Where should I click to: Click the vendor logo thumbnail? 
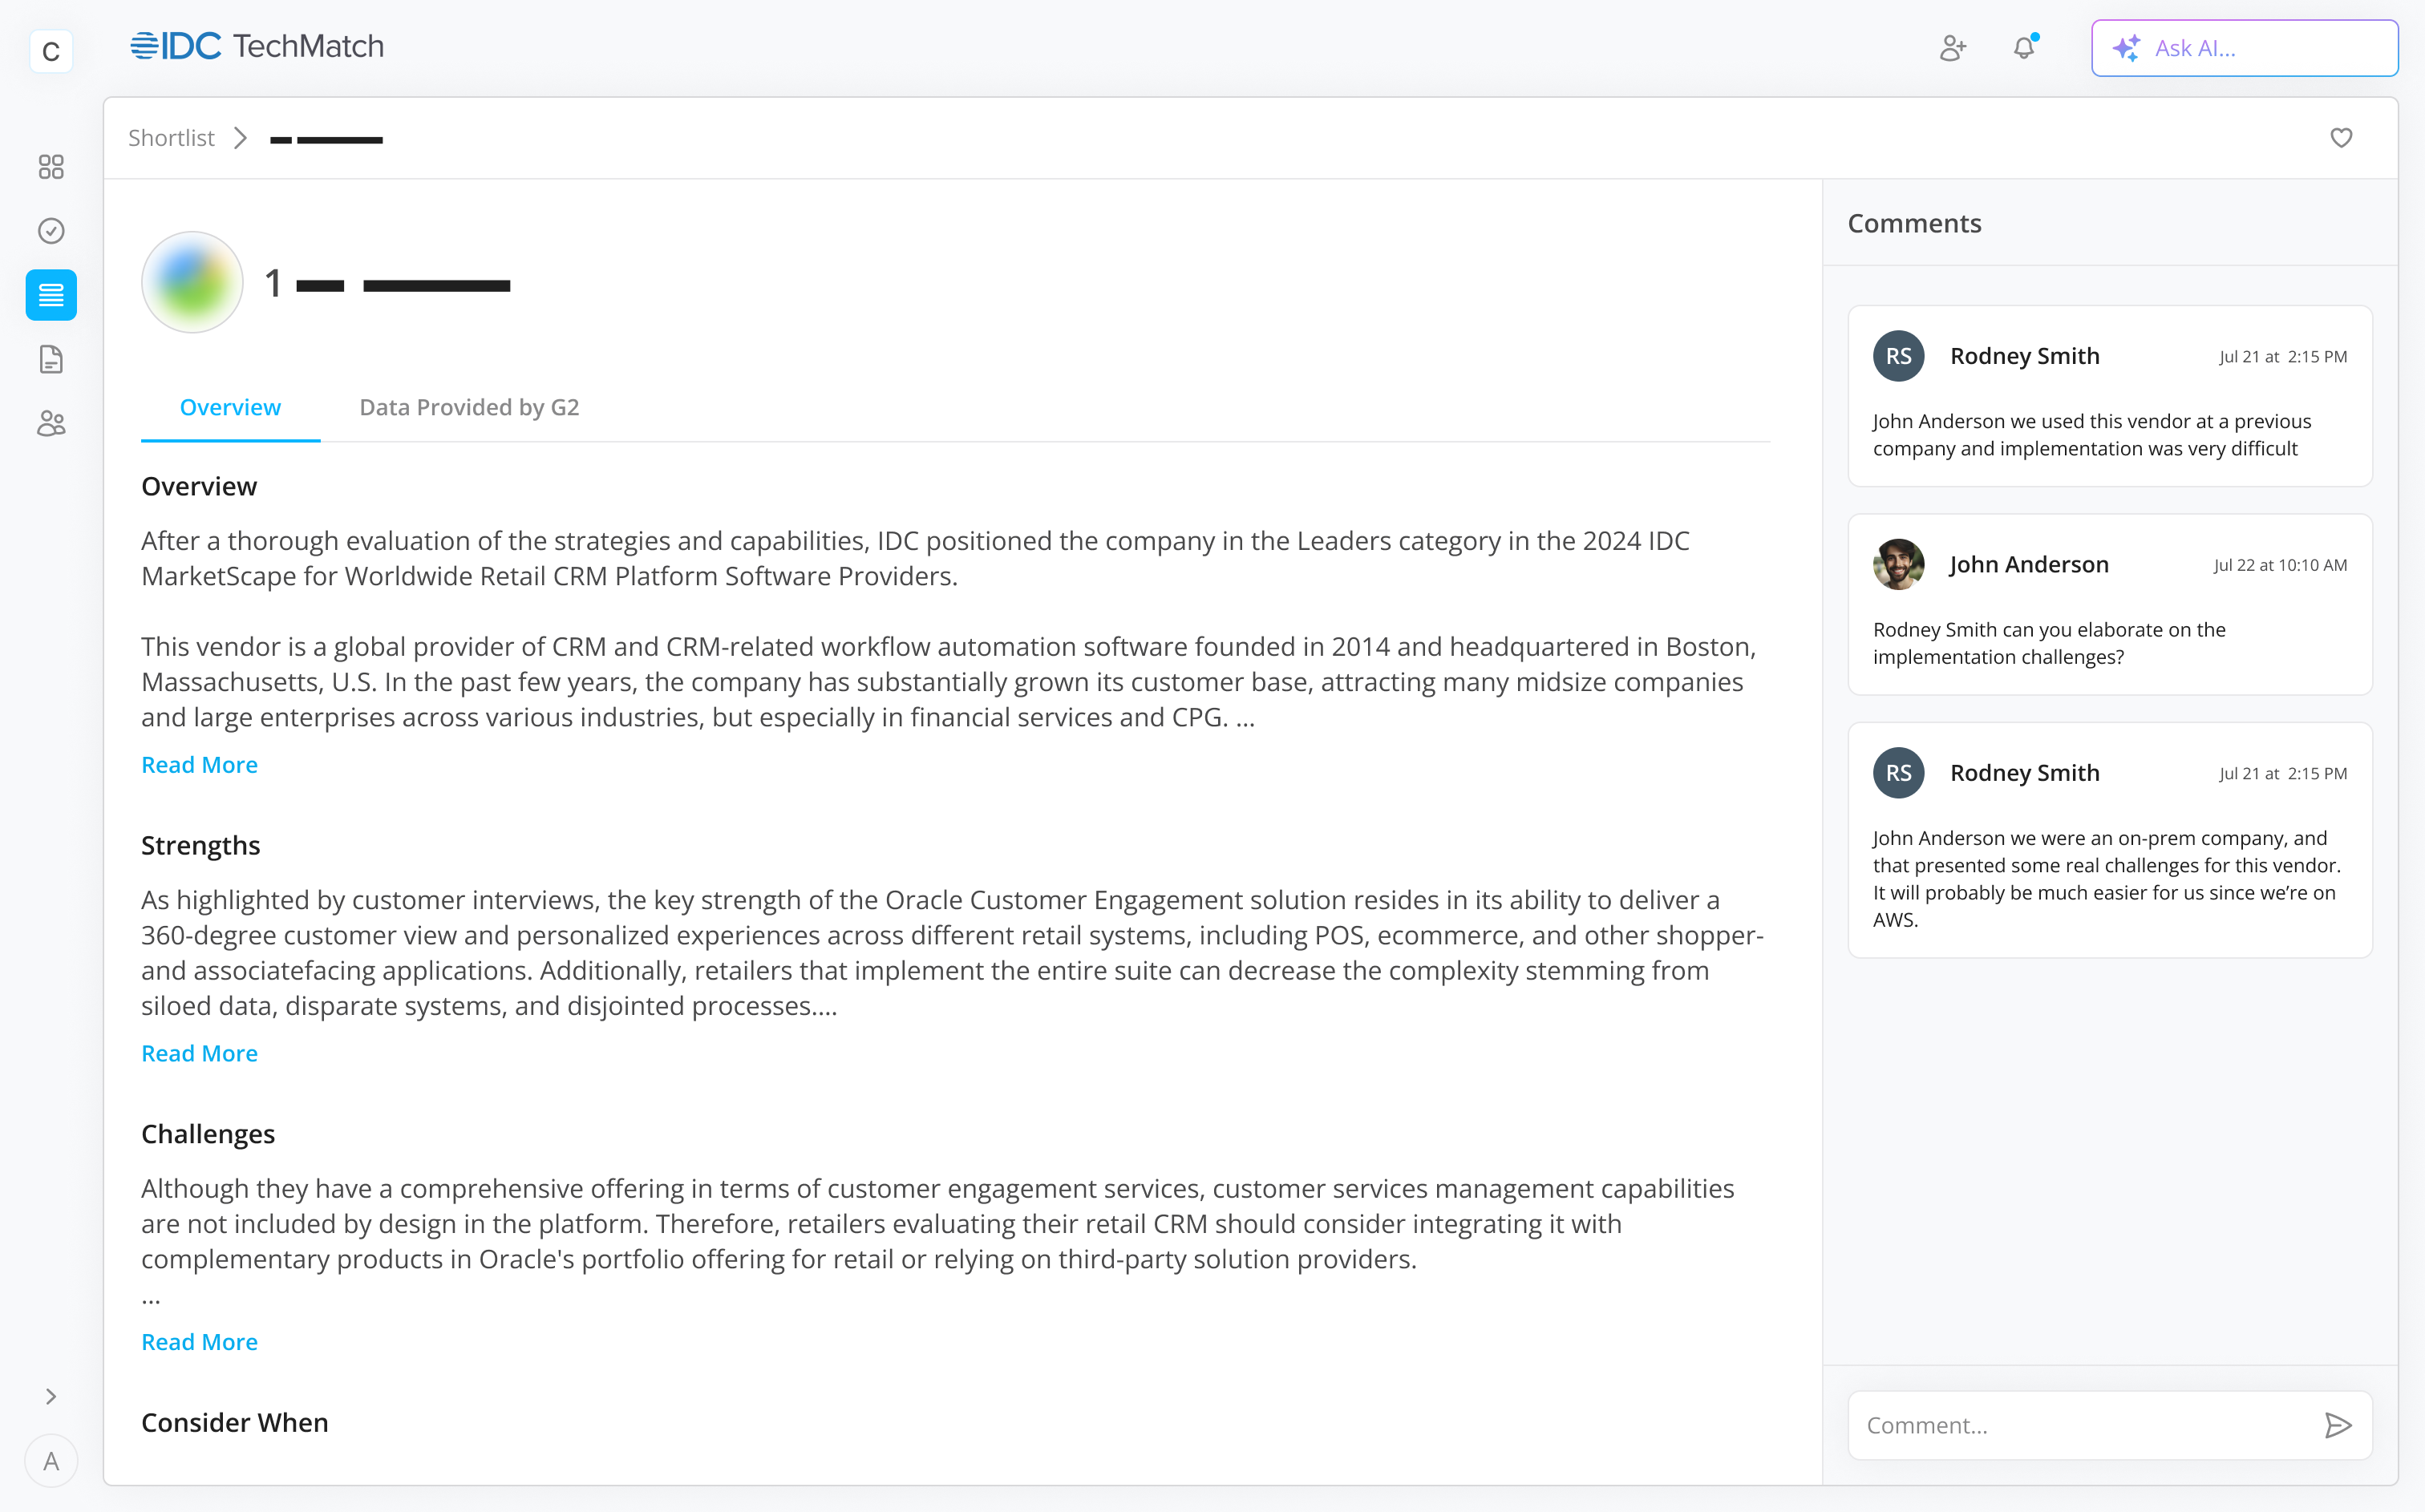192,283
